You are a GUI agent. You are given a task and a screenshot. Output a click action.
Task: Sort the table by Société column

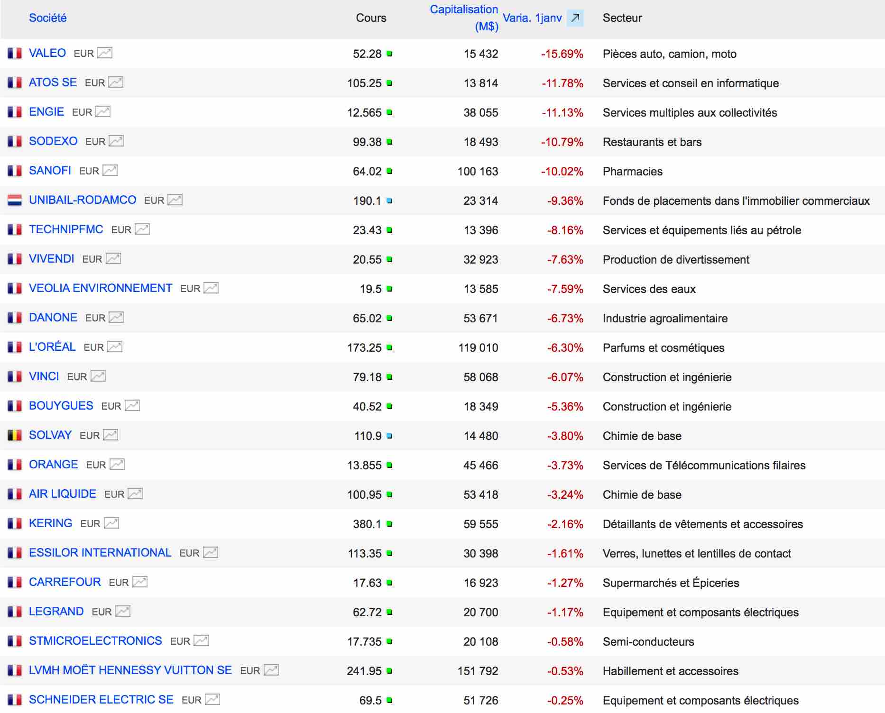[x=48, y=18]
